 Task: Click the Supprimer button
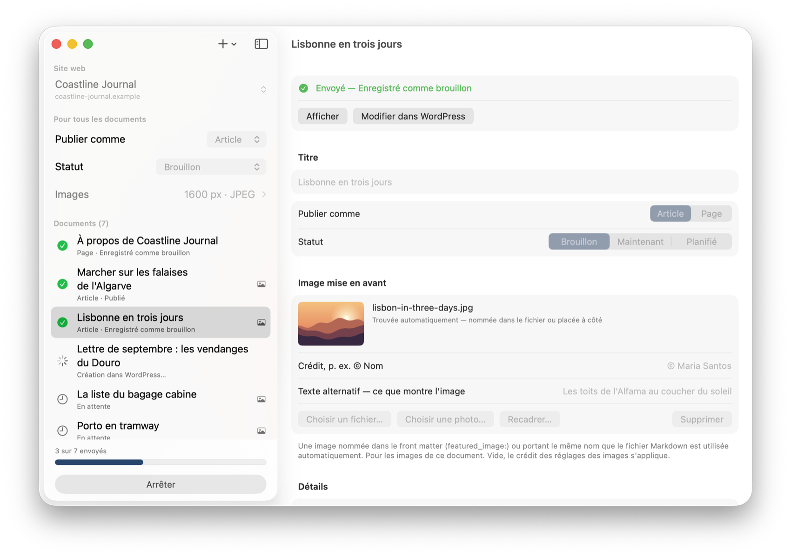702,419
